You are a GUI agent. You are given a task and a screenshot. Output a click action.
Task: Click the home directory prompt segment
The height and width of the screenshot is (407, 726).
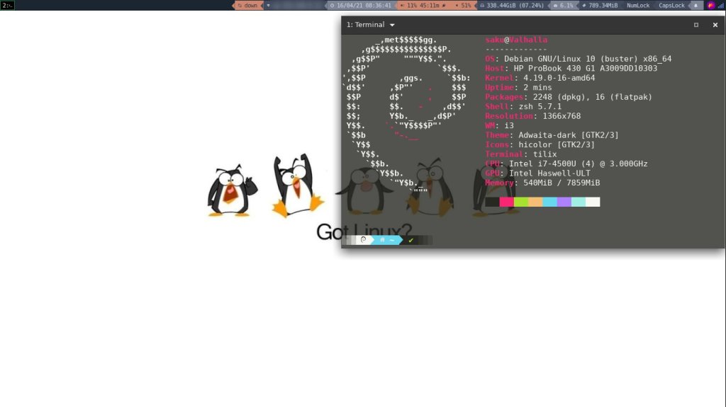coord(387,240)
